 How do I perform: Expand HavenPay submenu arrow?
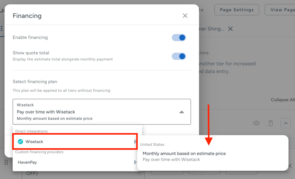click(135, 162)
